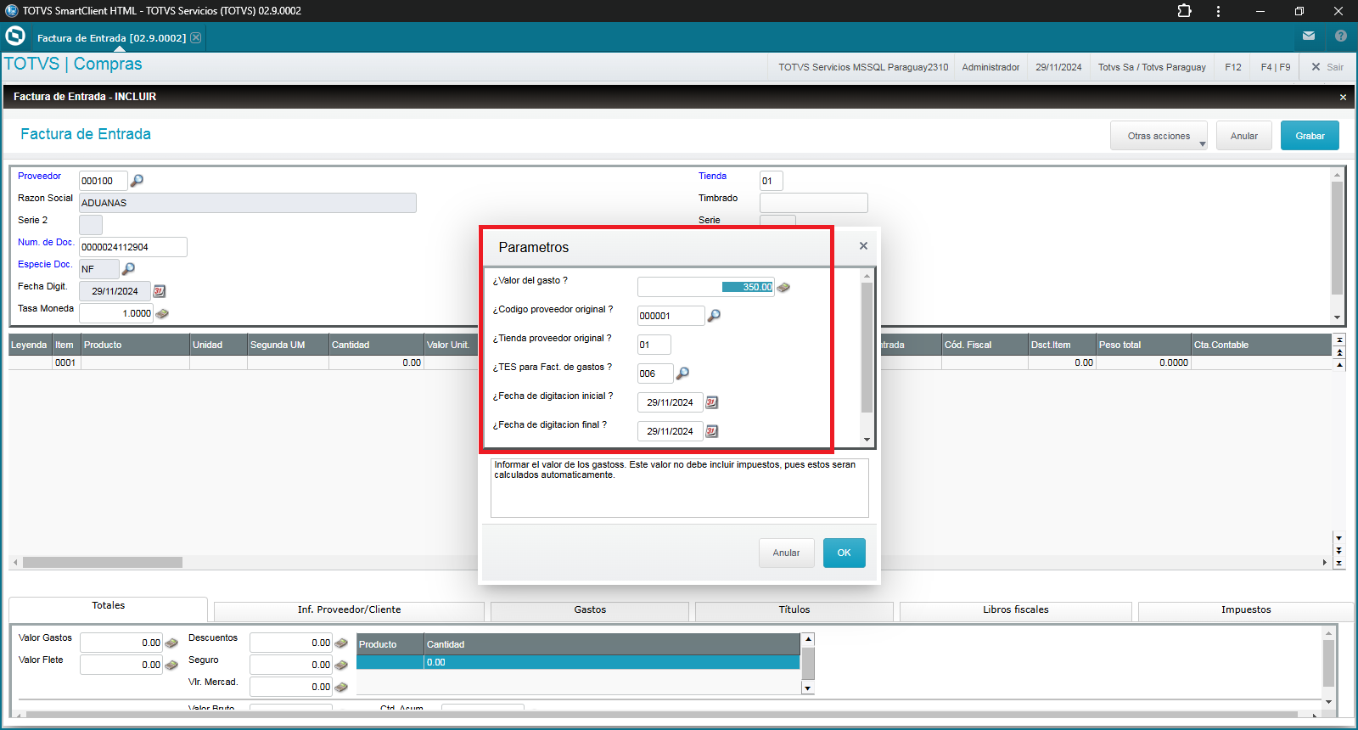Open calculator next to Descuentos
Image resolution: width=1358 pixels, height=730 pixels.
(x=341, y=643)
